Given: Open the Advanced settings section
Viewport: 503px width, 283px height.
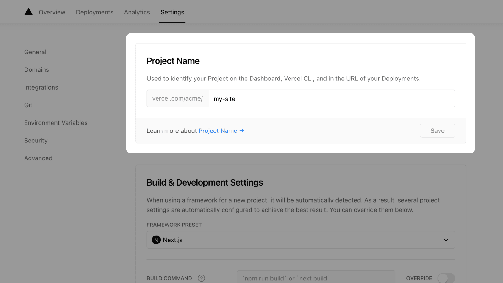Looking at the screenshot, I should click(38, 158).
